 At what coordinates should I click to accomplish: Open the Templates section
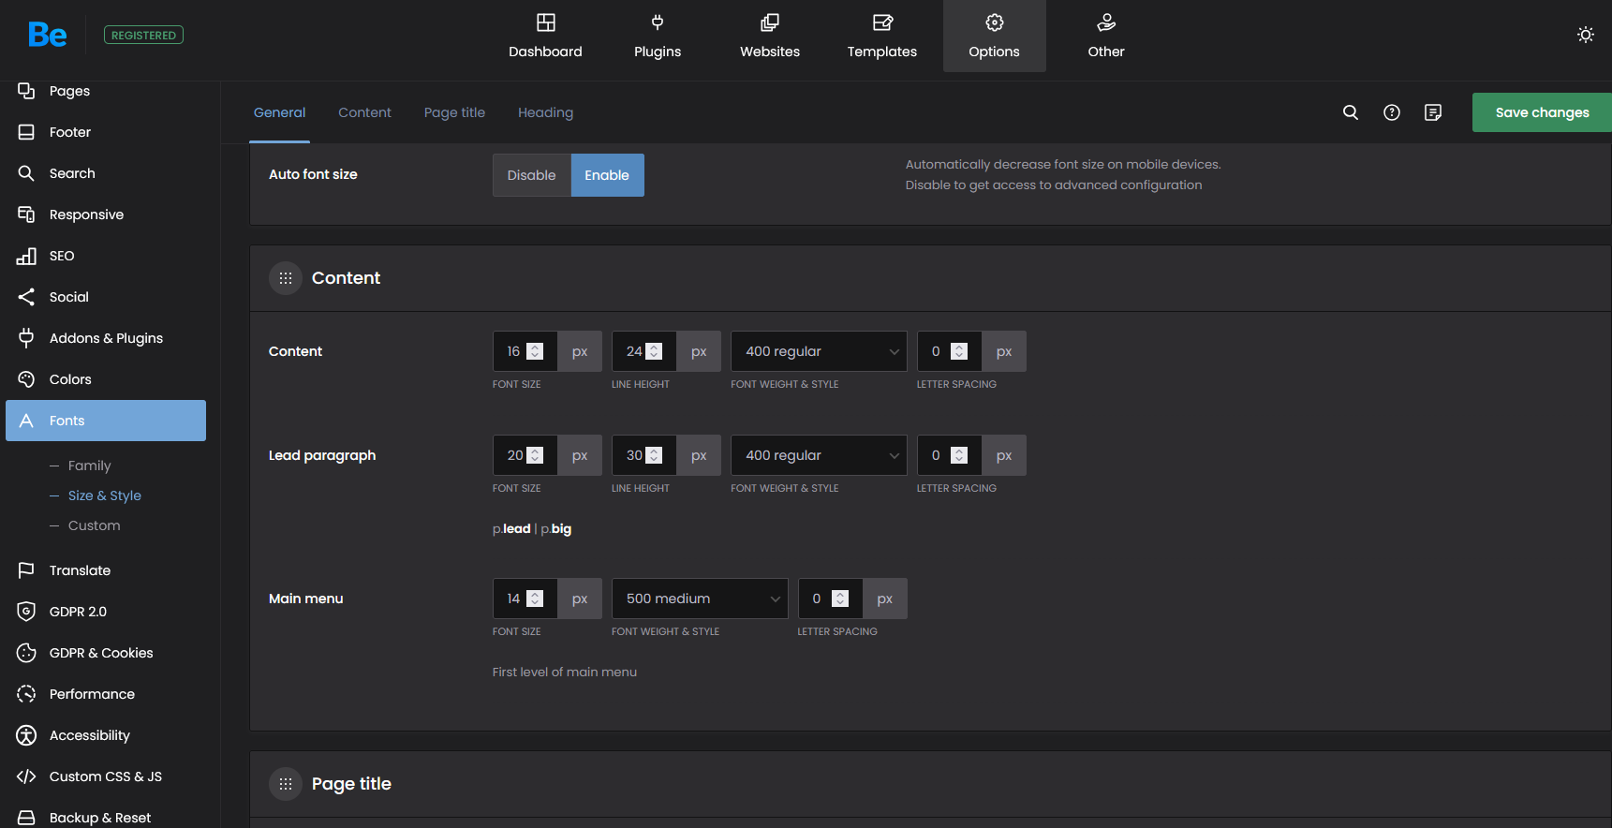click(881, 37)
